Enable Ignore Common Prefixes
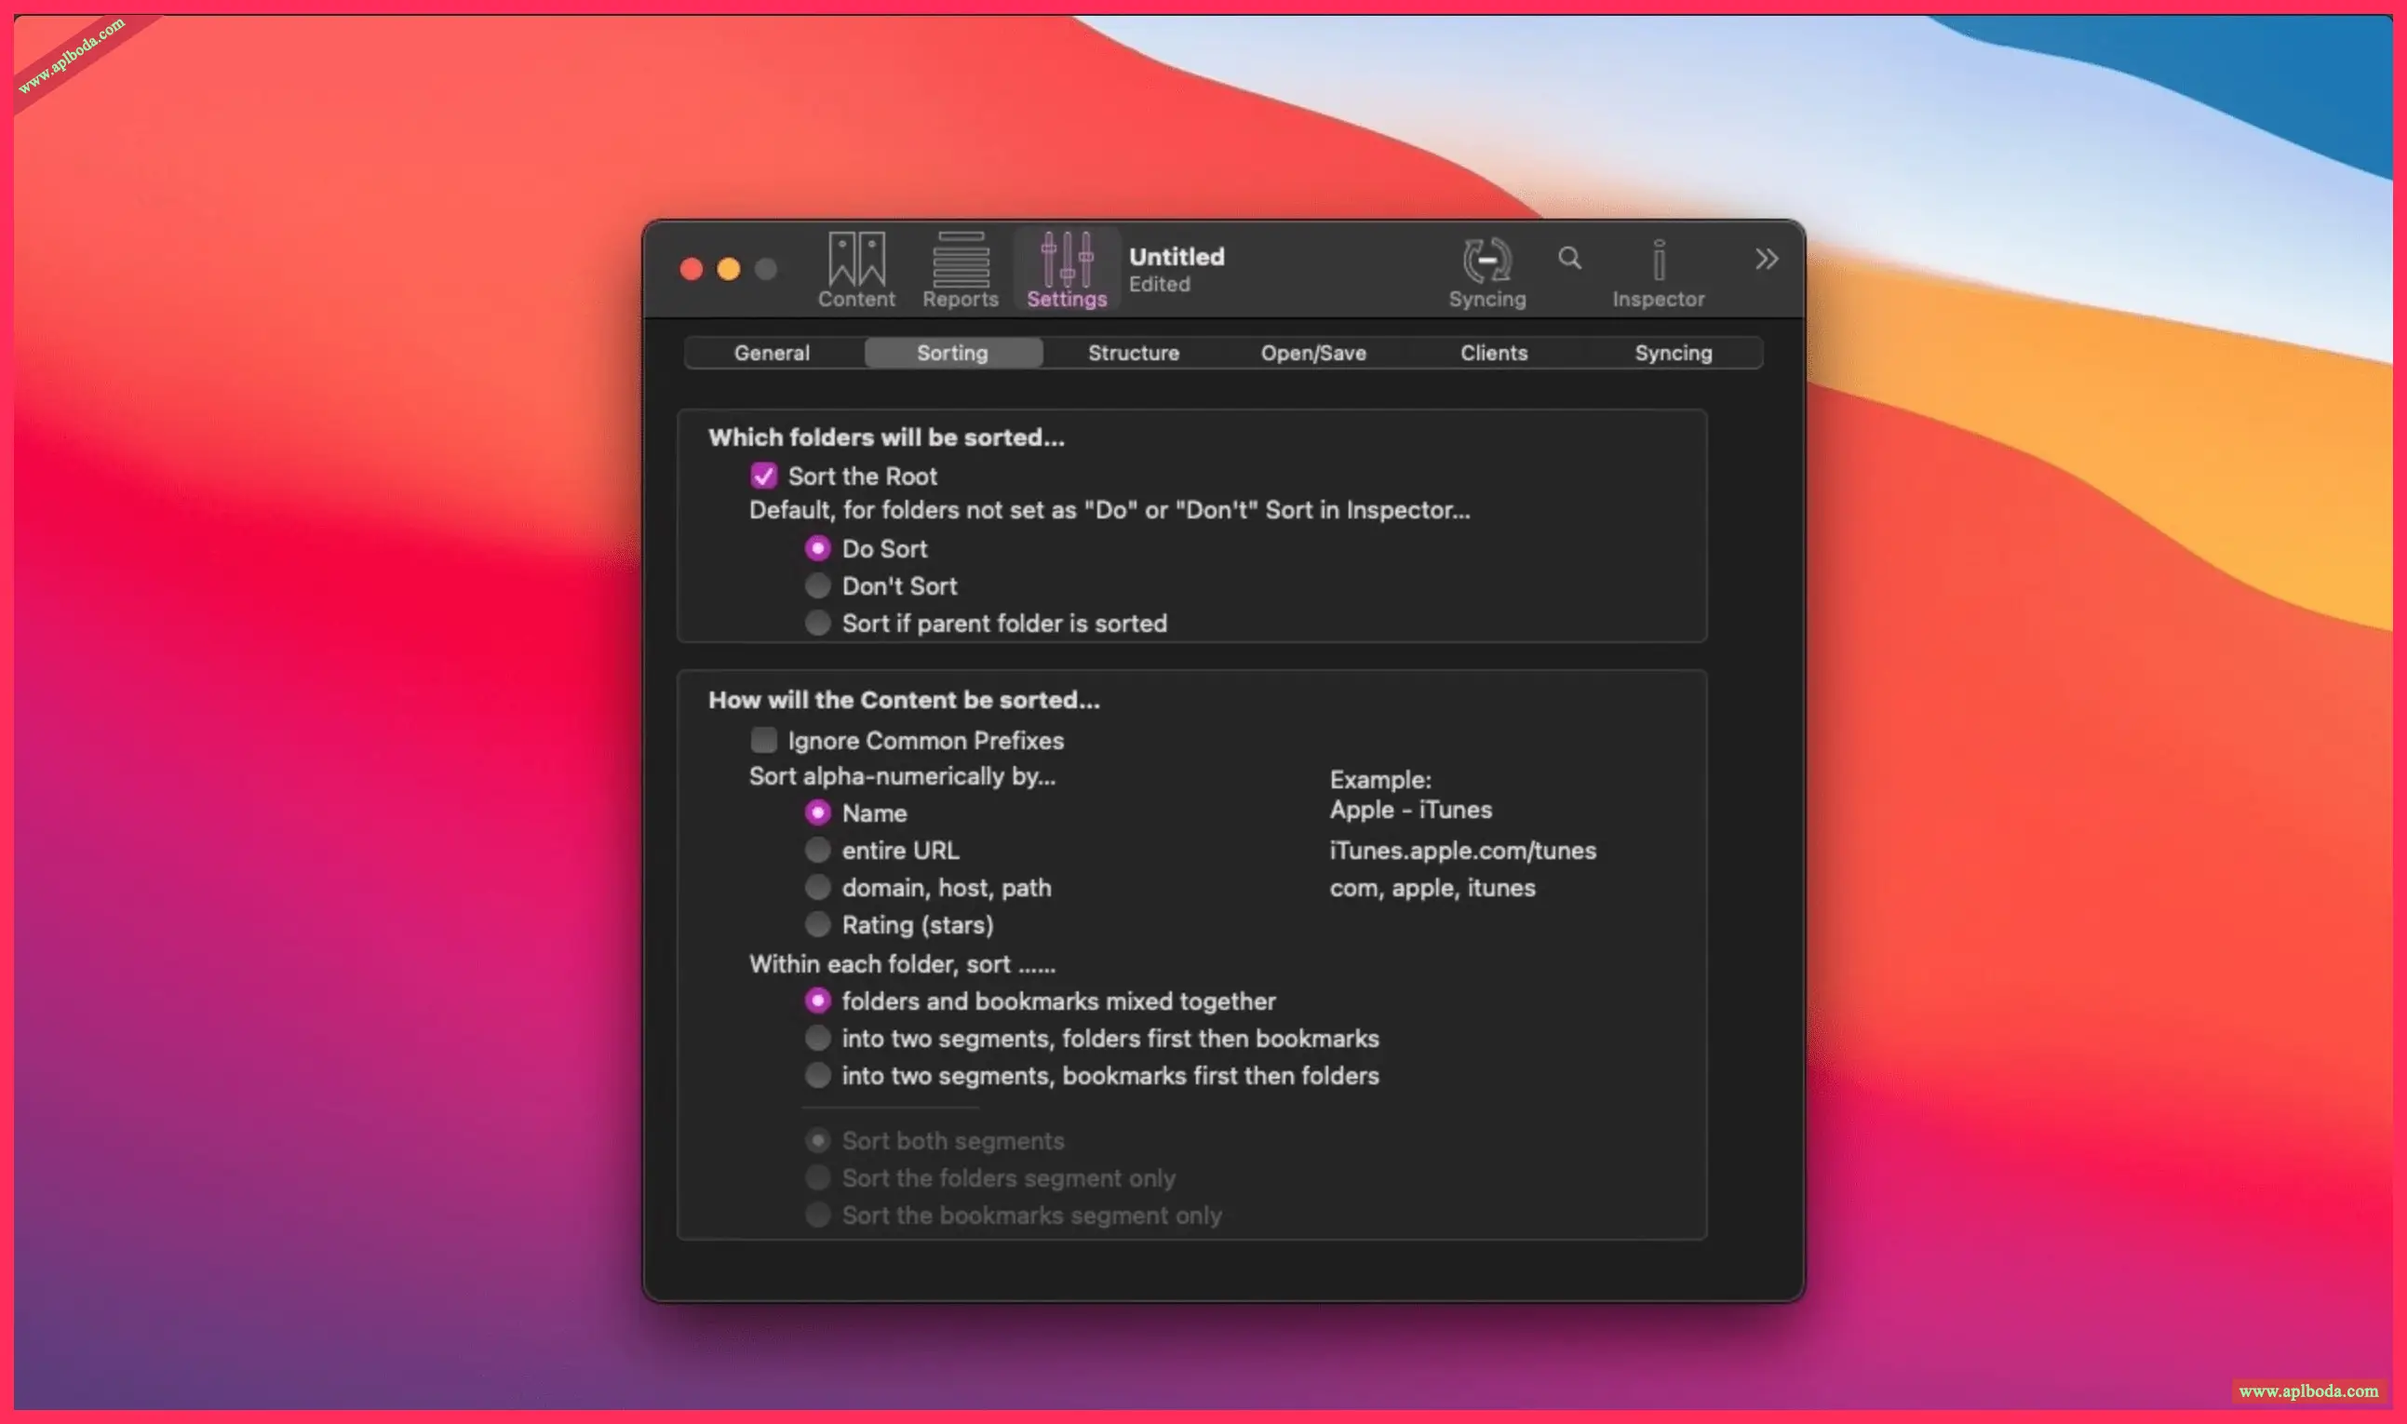The image size is (2407, 1424). point(763,740)
